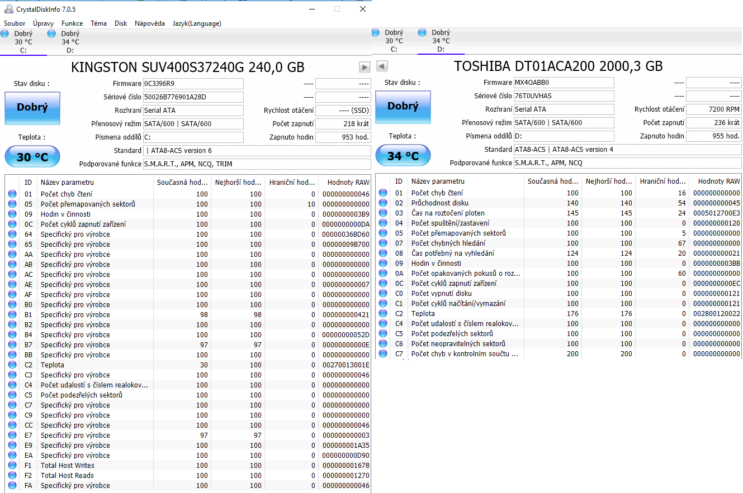
Task: Click status icon for Kingston B1 row
Action: tap(12, 315)
